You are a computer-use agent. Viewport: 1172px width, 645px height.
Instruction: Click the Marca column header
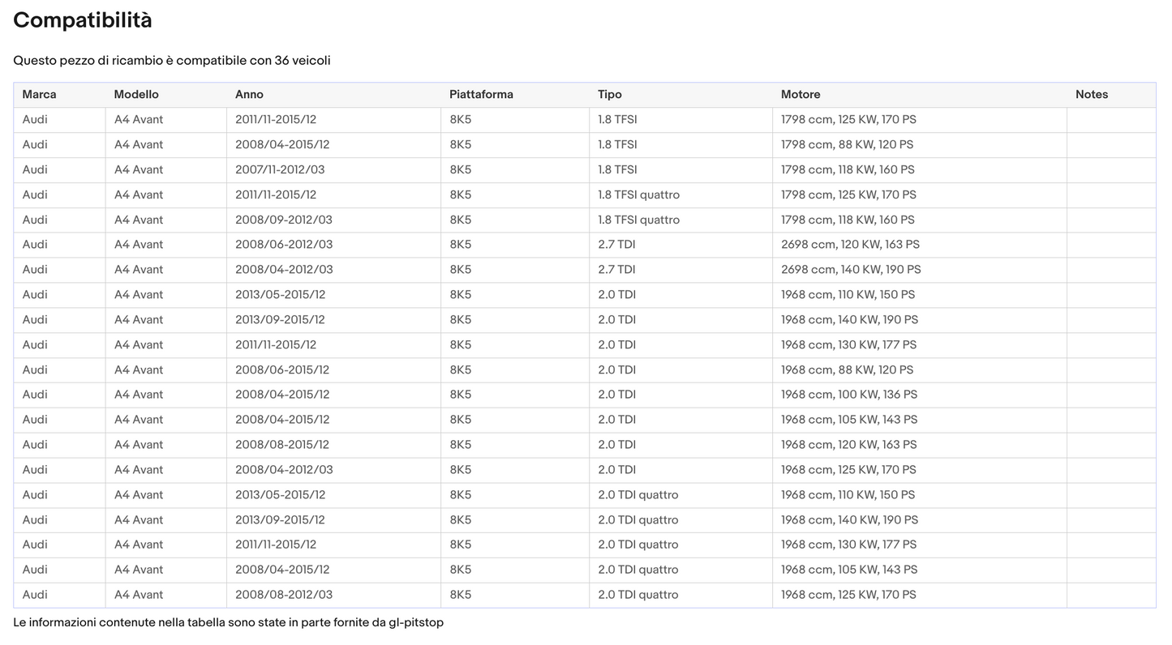click(x=39, y=95)
